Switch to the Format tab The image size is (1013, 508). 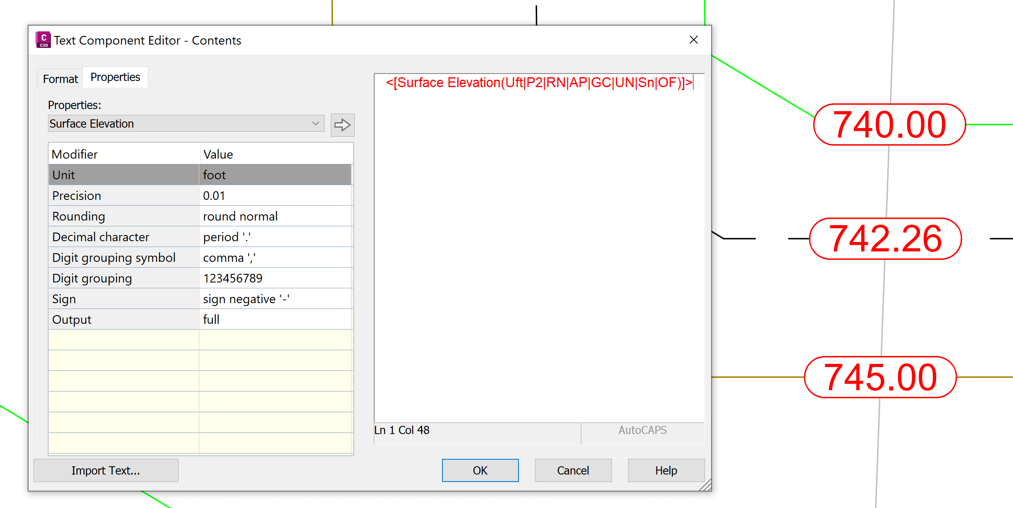[60, 78]
